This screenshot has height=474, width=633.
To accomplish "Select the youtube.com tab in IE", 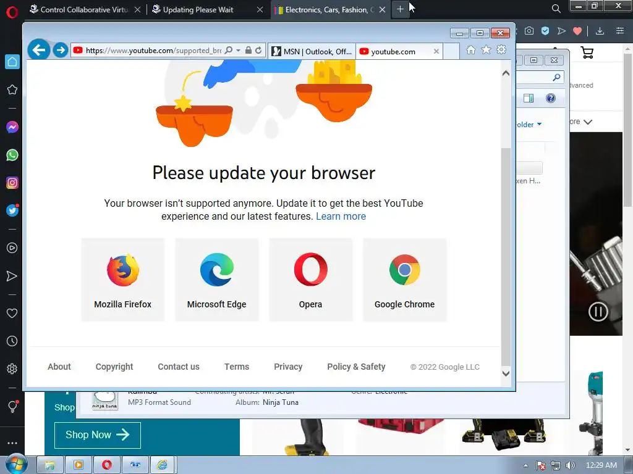I will (x=394, y=52).
